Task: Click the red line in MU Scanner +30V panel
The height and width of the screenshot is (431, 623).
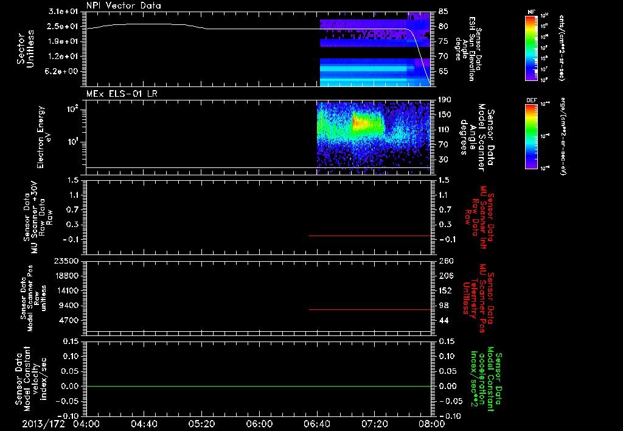Action: coord(370,236)
